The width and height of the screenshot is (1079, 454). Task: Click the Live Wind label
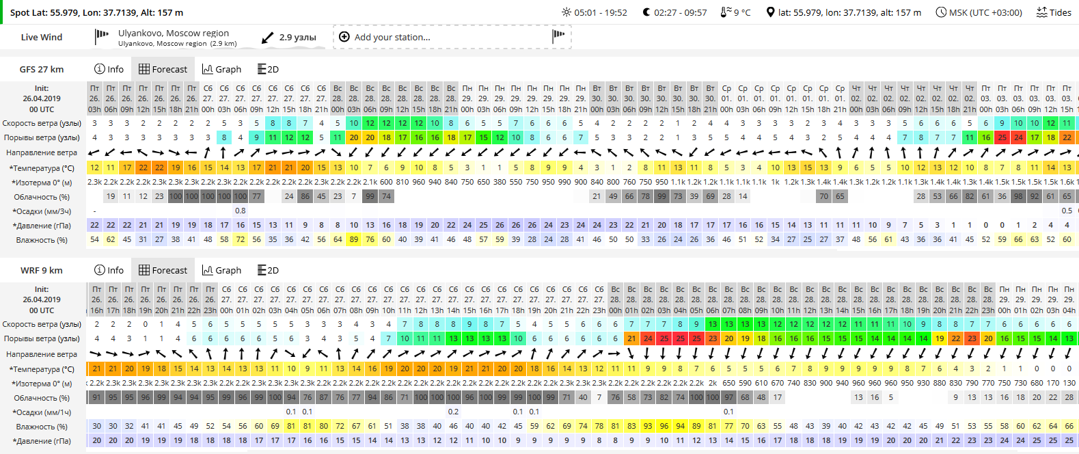point(42,37)
